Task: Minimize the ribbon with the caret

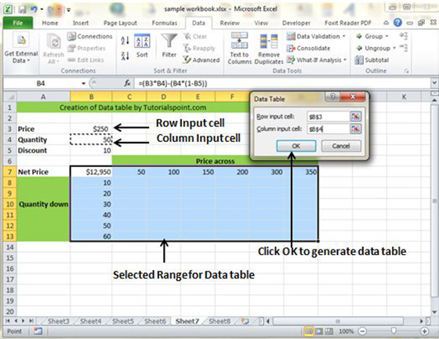Action: [x=386, y=23]
